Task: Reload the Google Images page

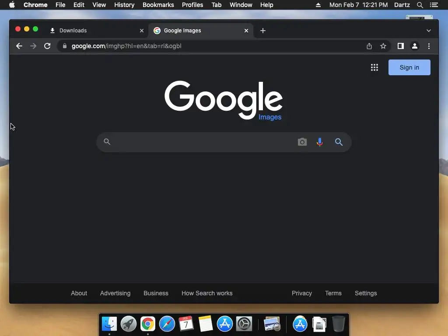Action: (x=47, y=46)
